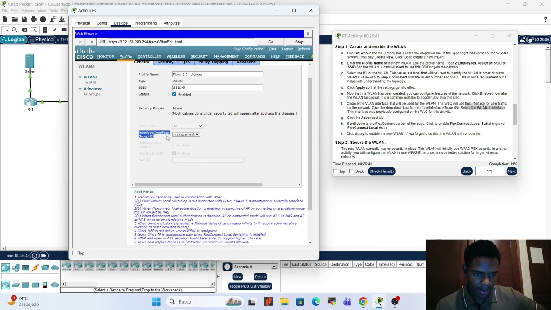Image resolution: width=551 pixels, height=310 pixels.
Task: Toggle the WLAN Status Enabled checkbox
Action: click(174, 94)
